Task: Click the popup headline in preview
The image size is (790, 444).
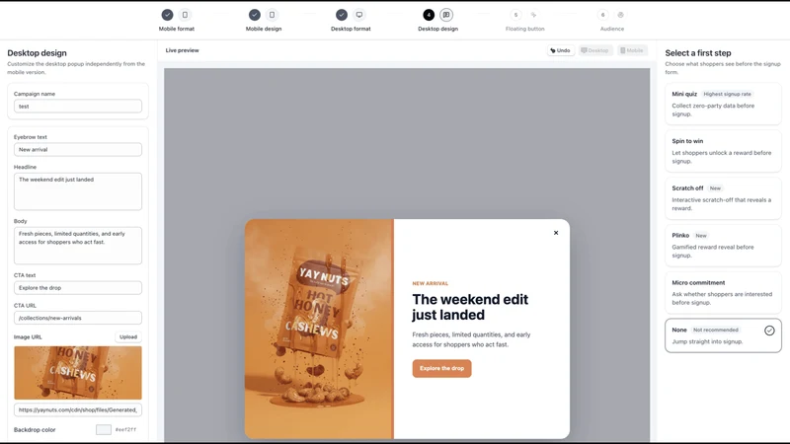Action: [470, 307]
